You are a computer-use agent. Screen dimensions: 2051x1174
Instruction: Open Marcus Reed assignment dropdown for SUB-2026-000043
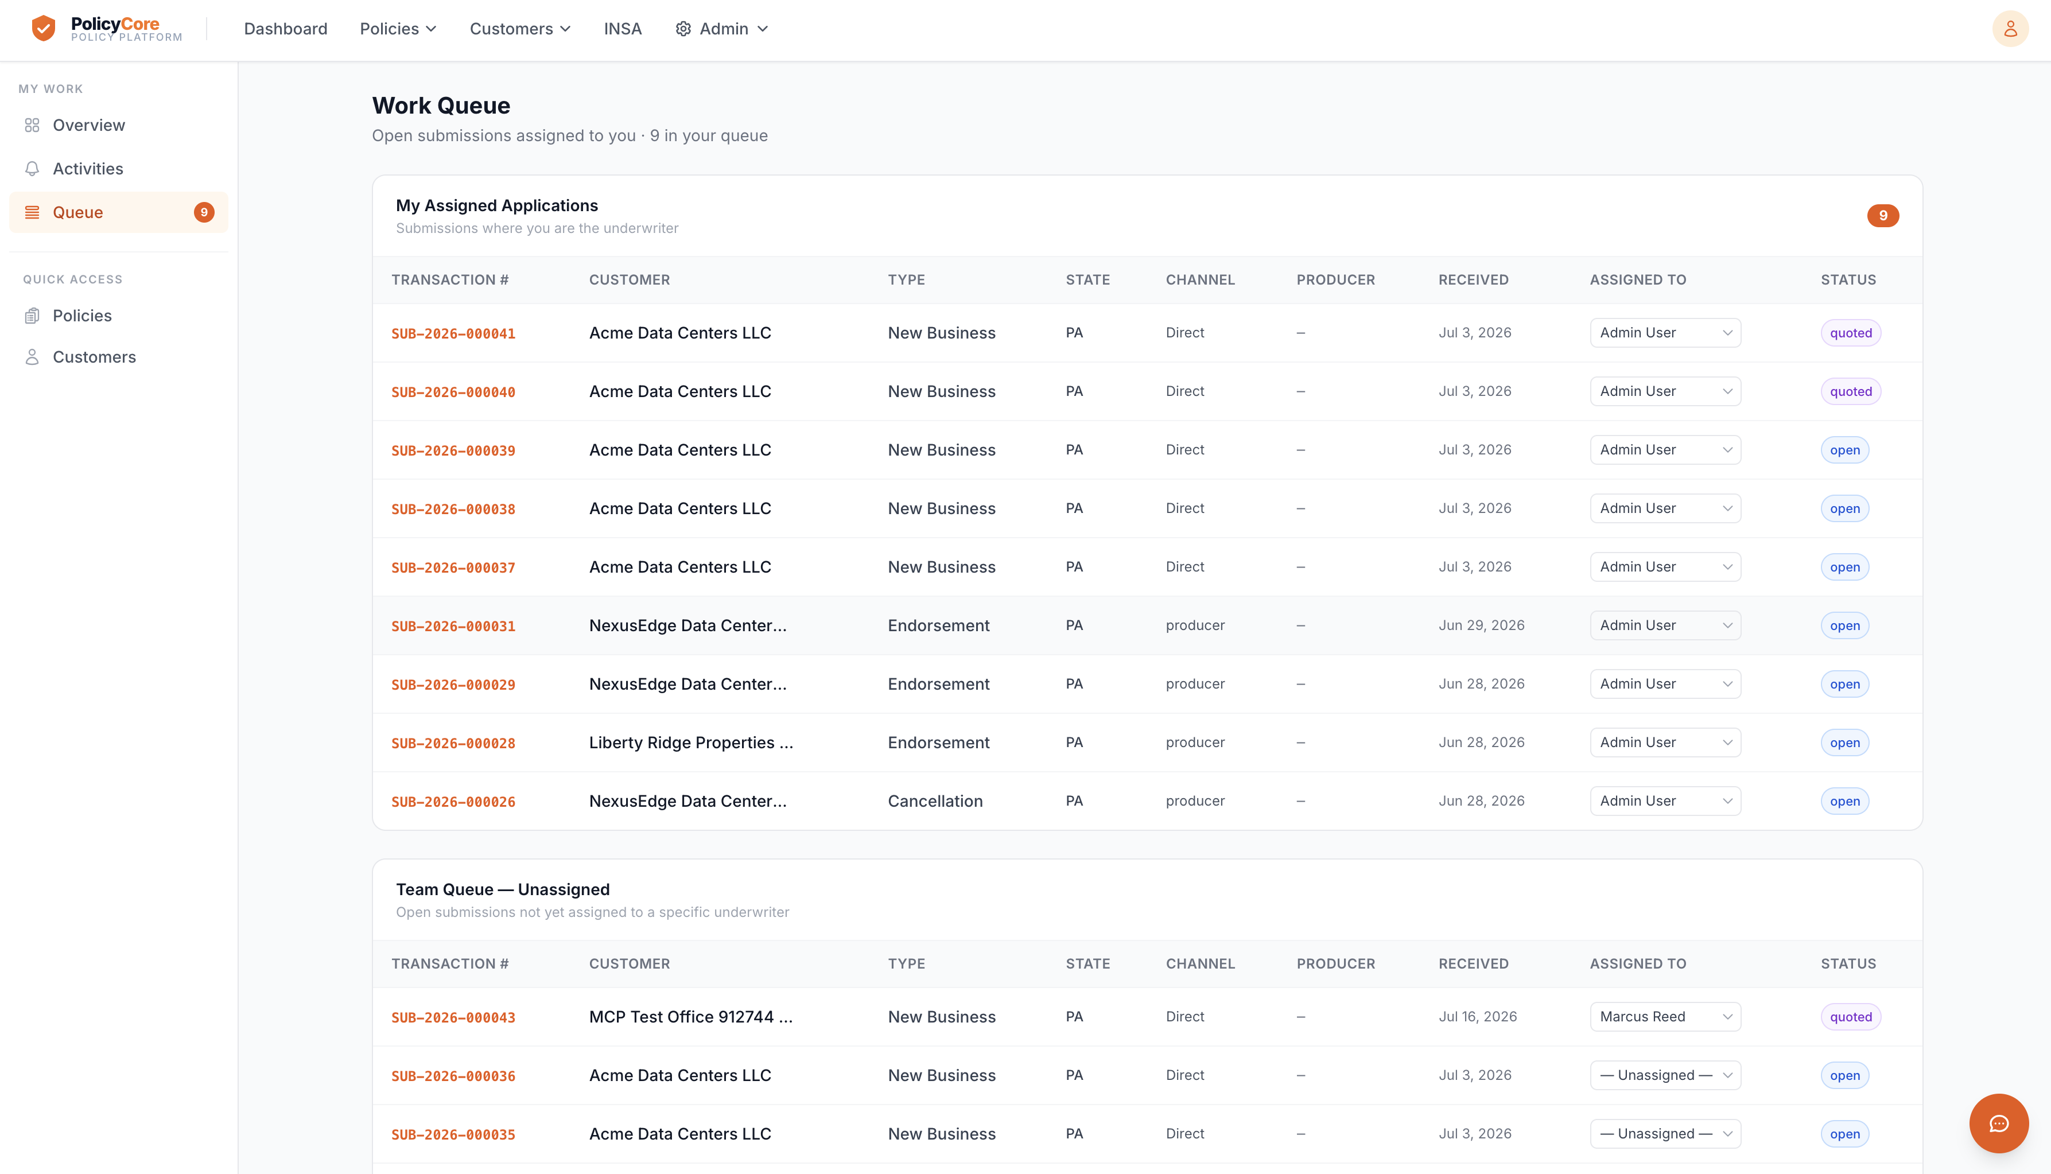click(1665, 1017)
